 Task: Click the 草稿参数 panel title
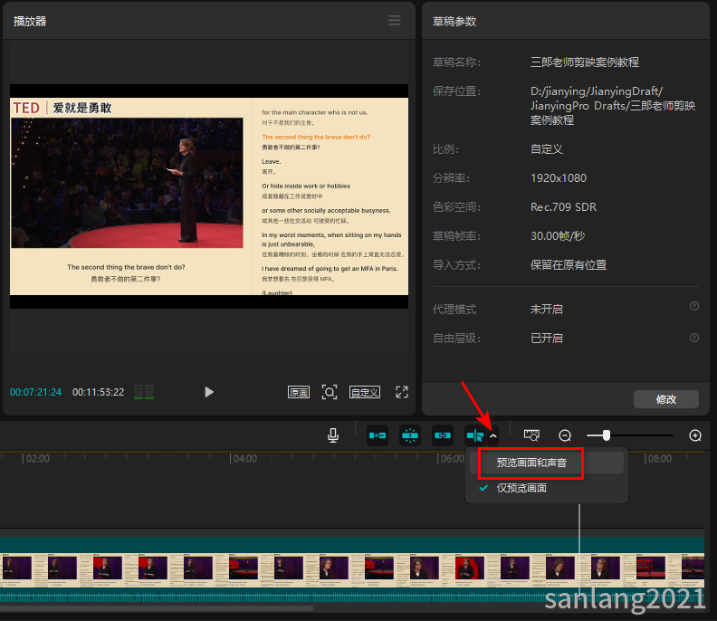(454, 21)
